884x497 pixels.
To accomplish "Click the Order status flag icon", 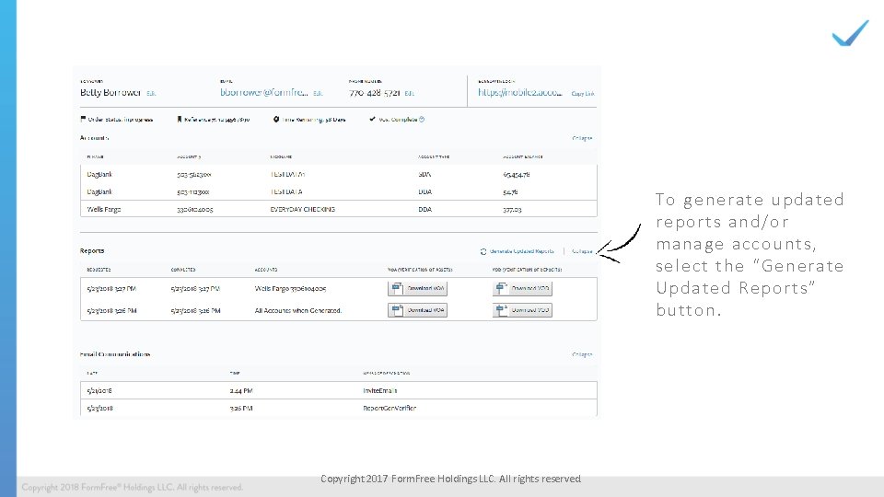I will tap(83, 119).
